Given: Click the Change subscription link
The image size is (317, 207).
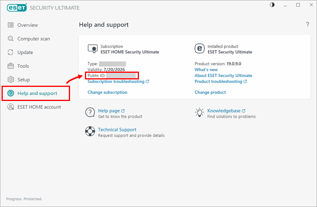Looking at the screenshot, I should pyautogui.click(x=107, y=92).
